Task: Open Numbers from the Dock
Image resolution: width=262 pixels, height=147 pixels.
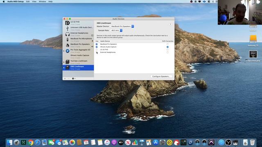Action: [135, 143]
